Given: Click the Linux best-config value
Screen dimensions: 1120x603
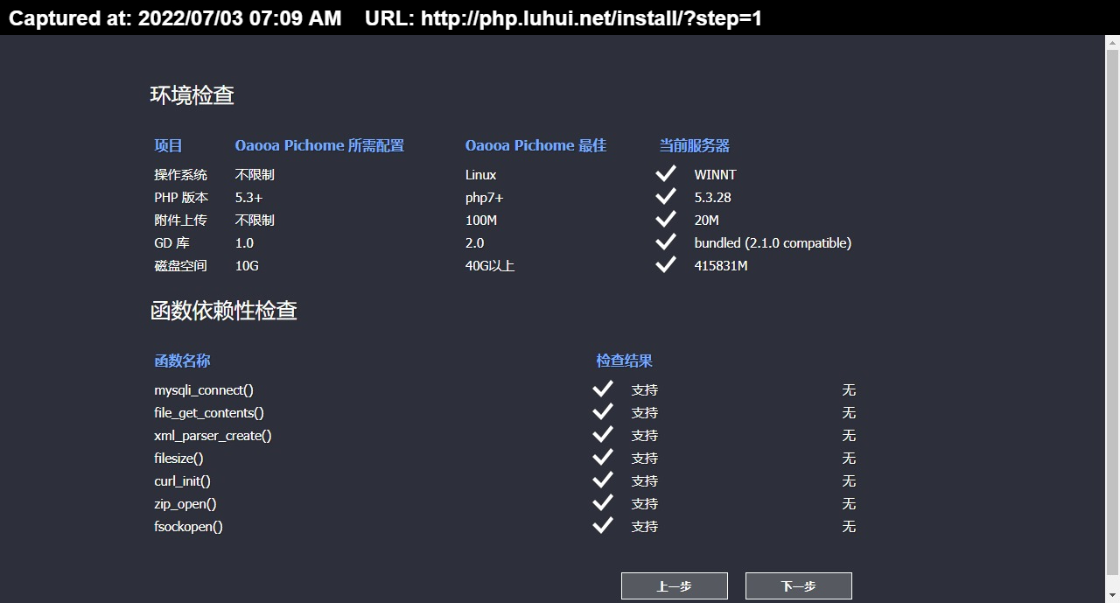Looking at the screenshot, I should pyautogui.click(x=481, y=174).
